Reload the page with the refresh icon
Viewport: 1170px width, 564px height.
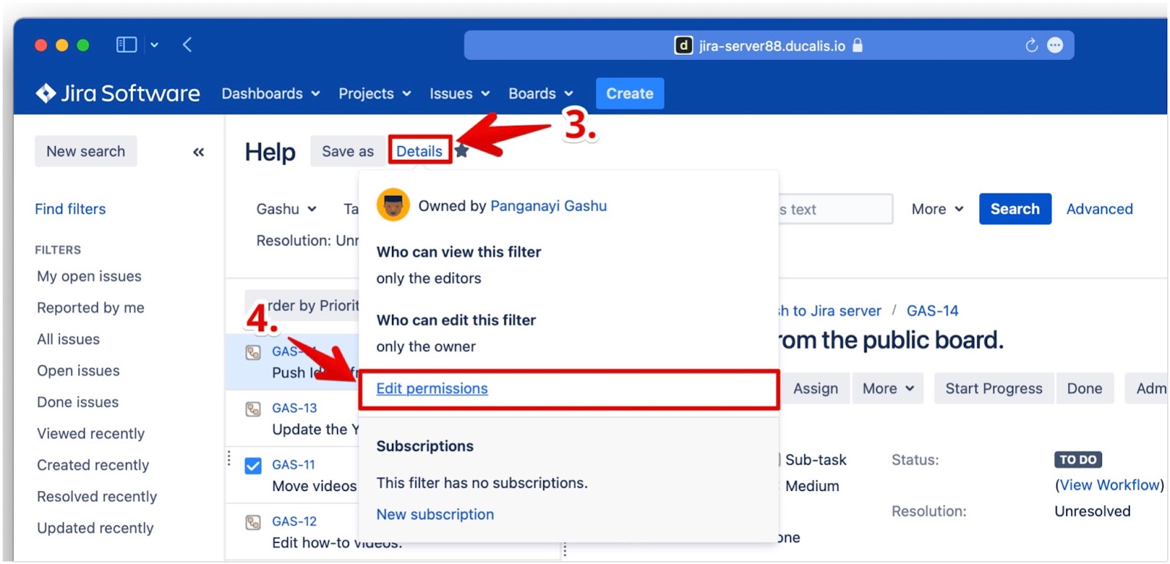(x=1031, y=45)
